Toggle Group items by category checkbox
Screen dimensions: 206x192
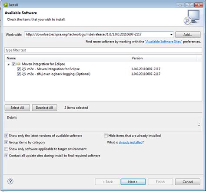click(x=6, y=142)
